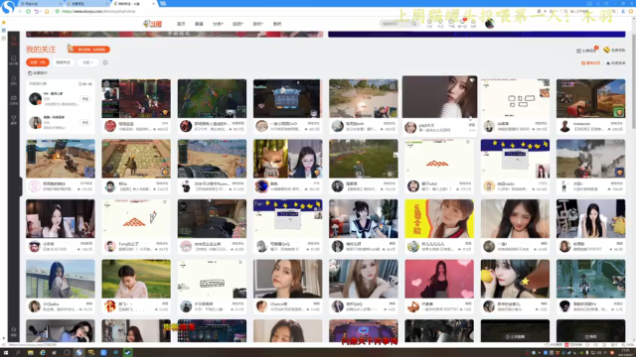Viewport: 636px width, 357px height.
Task: Click the browser address bar URL
Action: point(98,11)
